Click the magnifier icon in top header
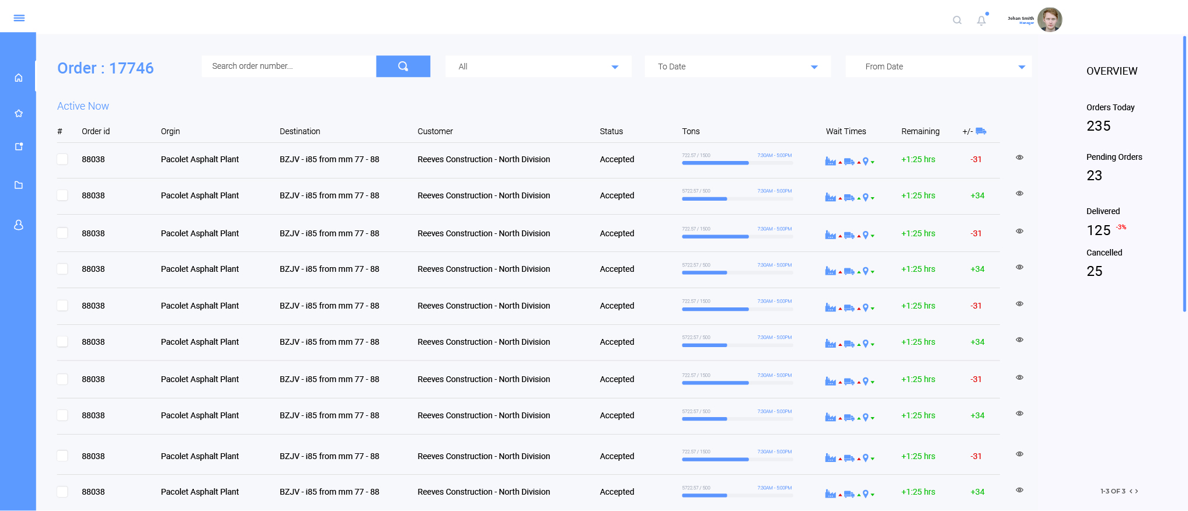This screenshot has height=511, width=1188. 957,20
